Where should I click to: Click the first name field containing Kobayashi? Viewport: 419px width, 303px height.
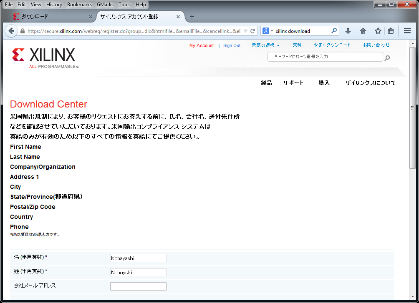coord(138,258)
